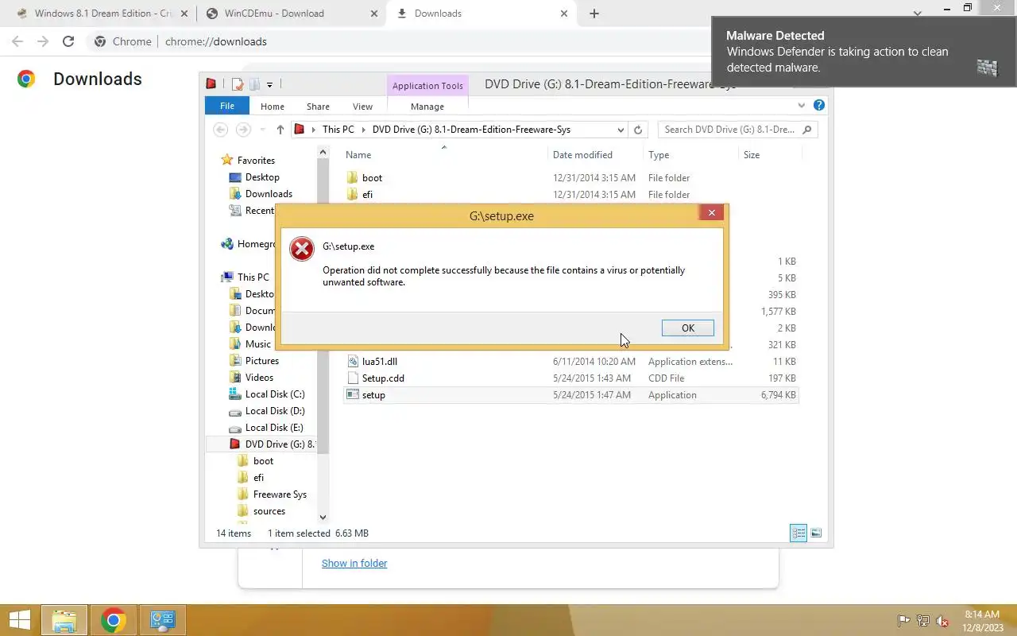Open the Freeware Sys folder in tree

pos(280,494)
